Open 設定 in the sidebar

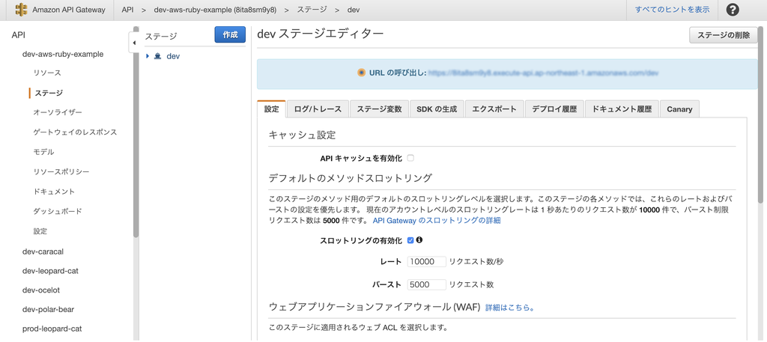point(40,231)
